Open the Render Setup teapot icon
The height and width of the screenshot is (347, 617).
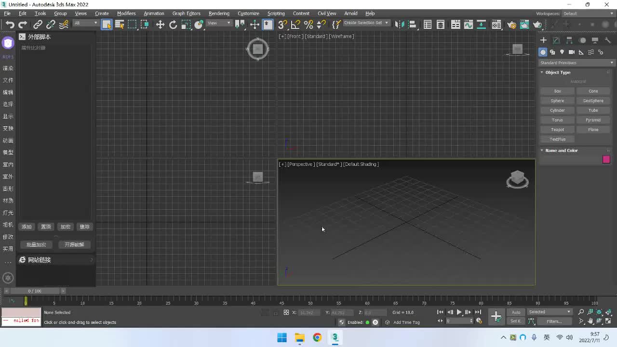coord(511,25)
